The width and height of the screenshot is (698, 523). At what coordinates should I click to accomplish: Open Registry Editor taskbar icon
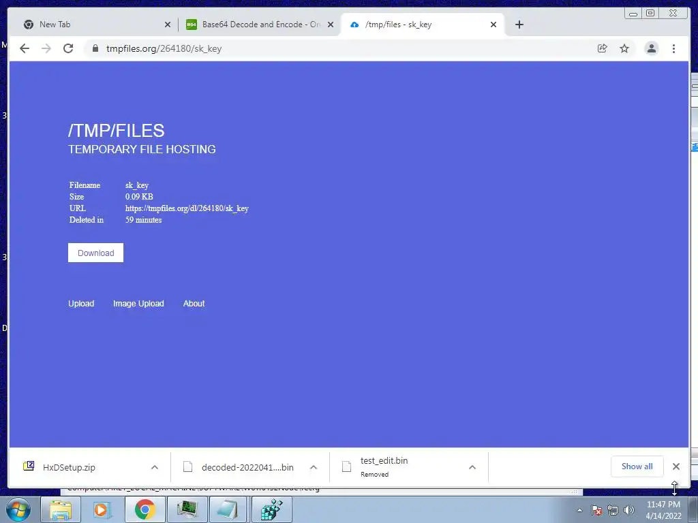point(271,509)
